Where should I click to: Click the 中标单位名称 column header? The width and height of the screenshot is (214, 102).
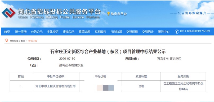click(55, 76)
